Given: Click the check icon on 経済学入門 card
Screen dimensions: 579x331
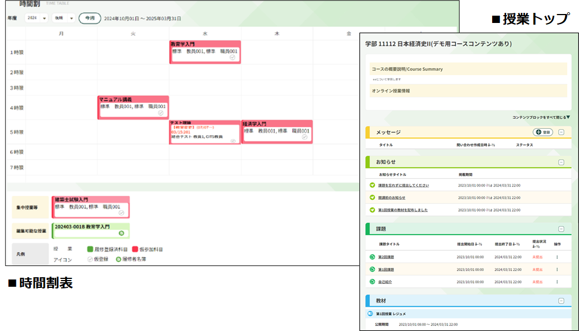Looking at the screenshot, I should (304, 137).
